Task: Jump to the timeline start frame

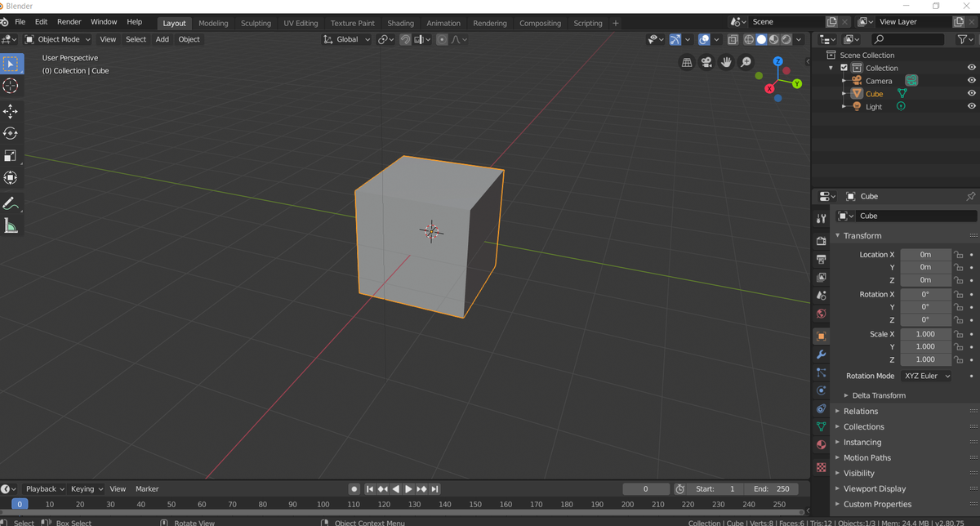Action: pyautogui.click(x=370, y=489)
